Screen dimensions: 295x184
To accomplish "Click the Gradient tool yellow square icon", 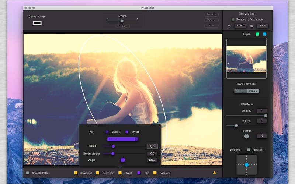I will 76,173.
